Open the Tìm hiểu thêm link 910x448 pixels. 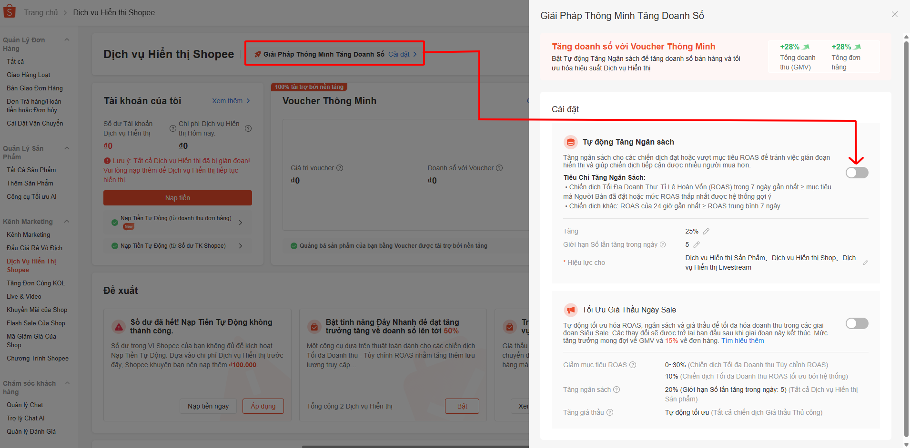point(742,341)
